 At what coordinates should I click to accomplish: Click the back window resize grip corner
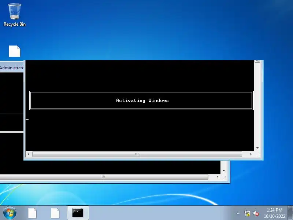224,177
